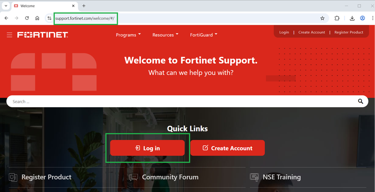The width and height of the screenshot is (375, 192).
Task: Maximize the browser window
Action: click(x=359, y=6)
